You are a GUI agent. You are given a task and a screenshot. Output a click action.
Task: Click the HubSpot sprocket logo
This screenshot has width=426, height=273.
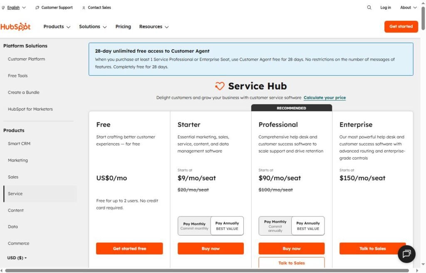[16, 26]
